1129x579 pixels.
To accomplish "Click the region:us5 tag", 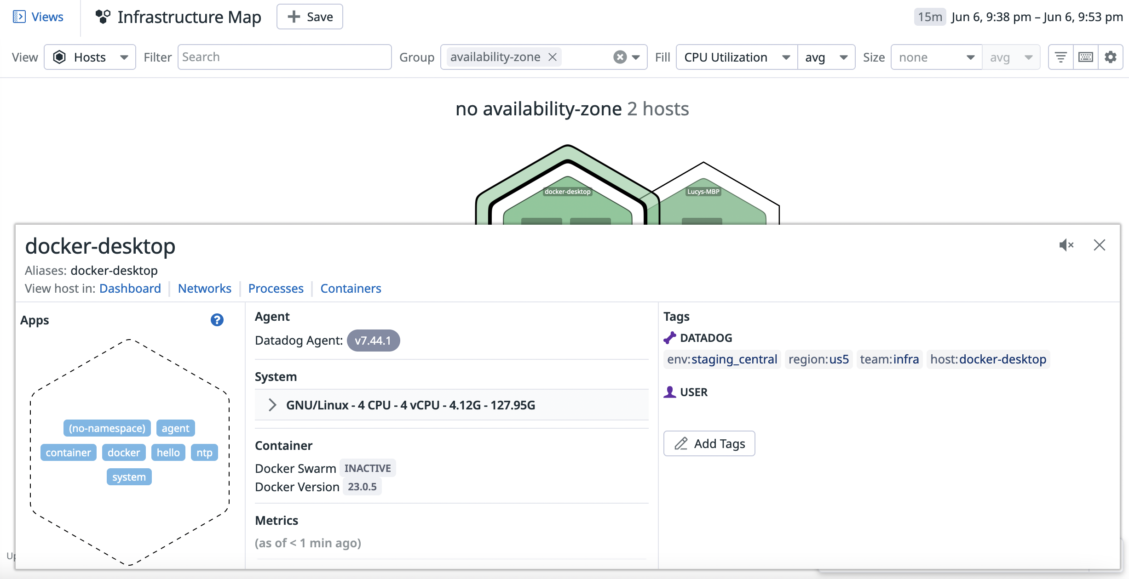I will coord(818,359).
